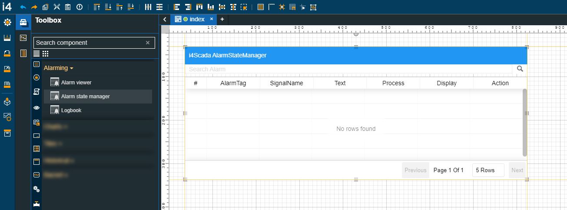
Task: Click the Send backward icon
Action: tap(130, 7)
